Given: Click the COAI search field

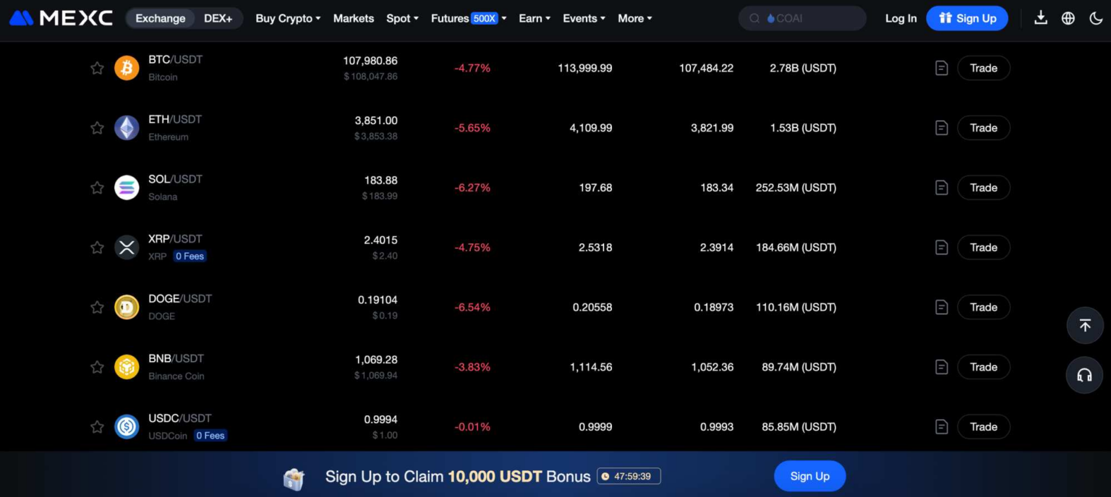Looking at the screenshot, I should pyautogui.click(x=802, y=18).
